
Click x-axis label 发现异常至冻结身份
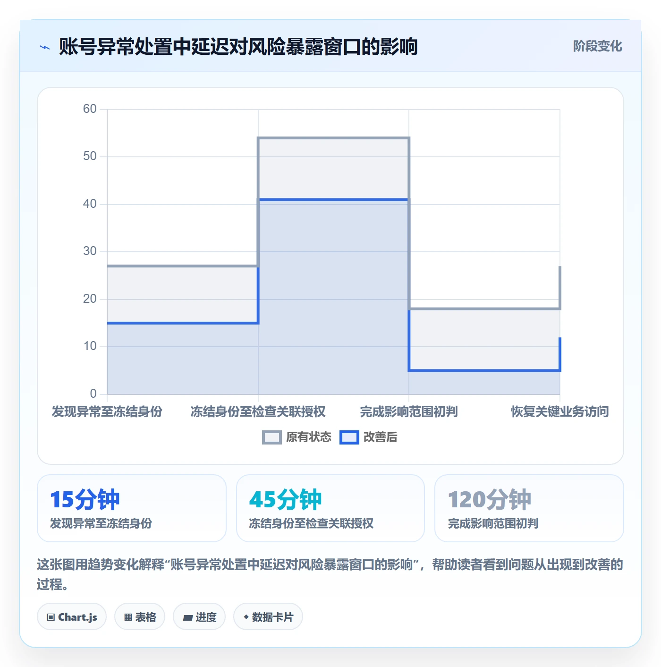point(107,411)
